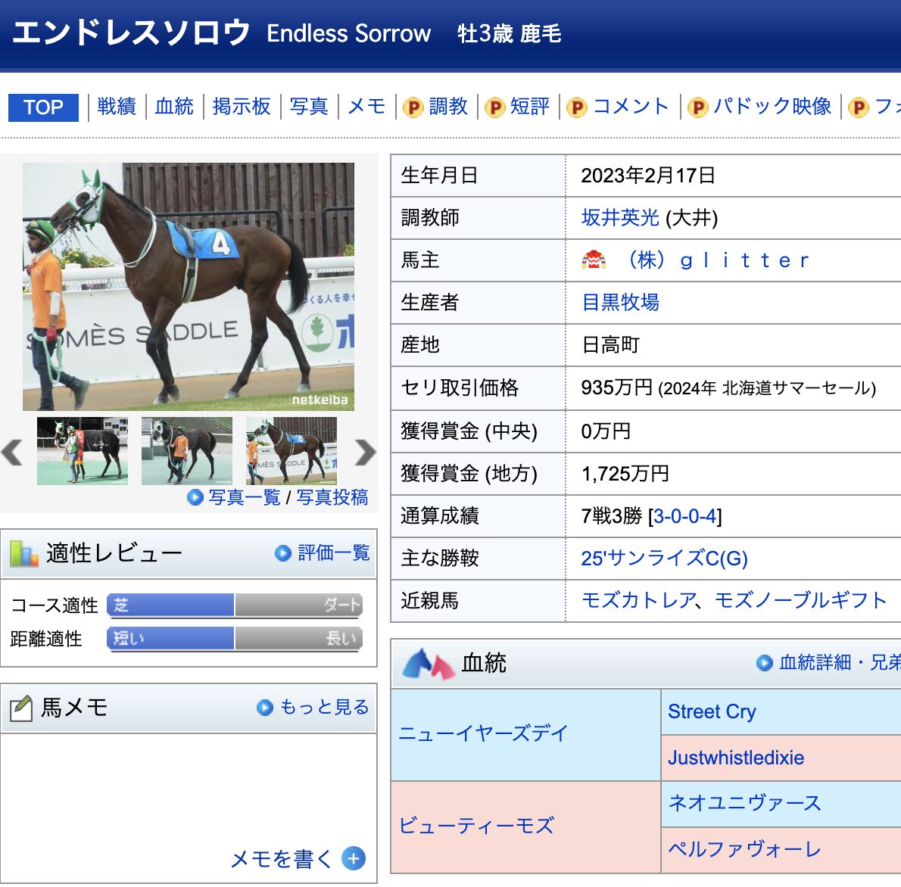Open the premium コメント tab
The height and width of the screenshot is (887, 901).
click(x=631, y=106)
